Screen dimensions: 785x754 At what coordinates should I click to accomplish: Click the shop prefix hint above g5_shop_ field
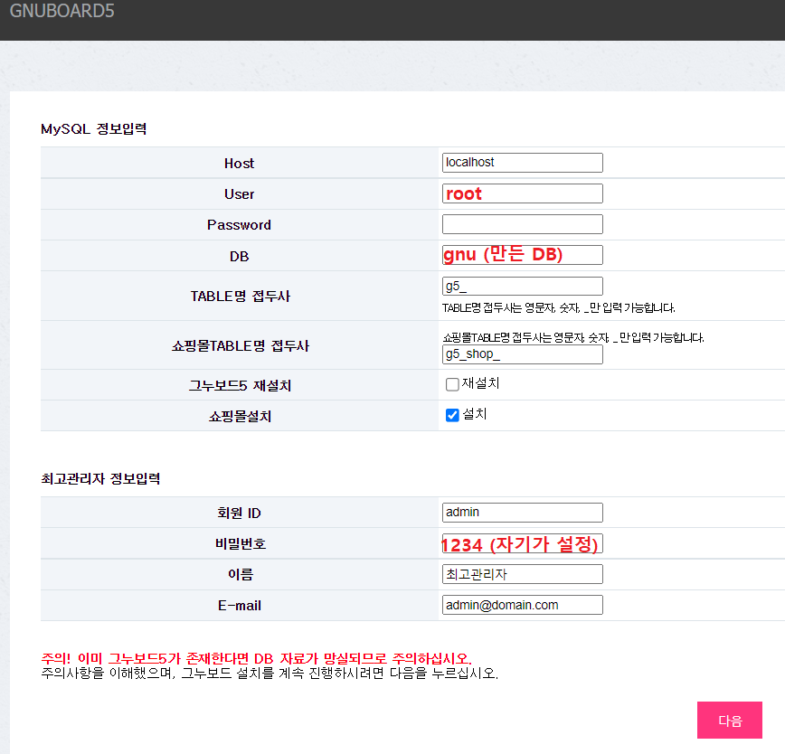click(573, 338)
